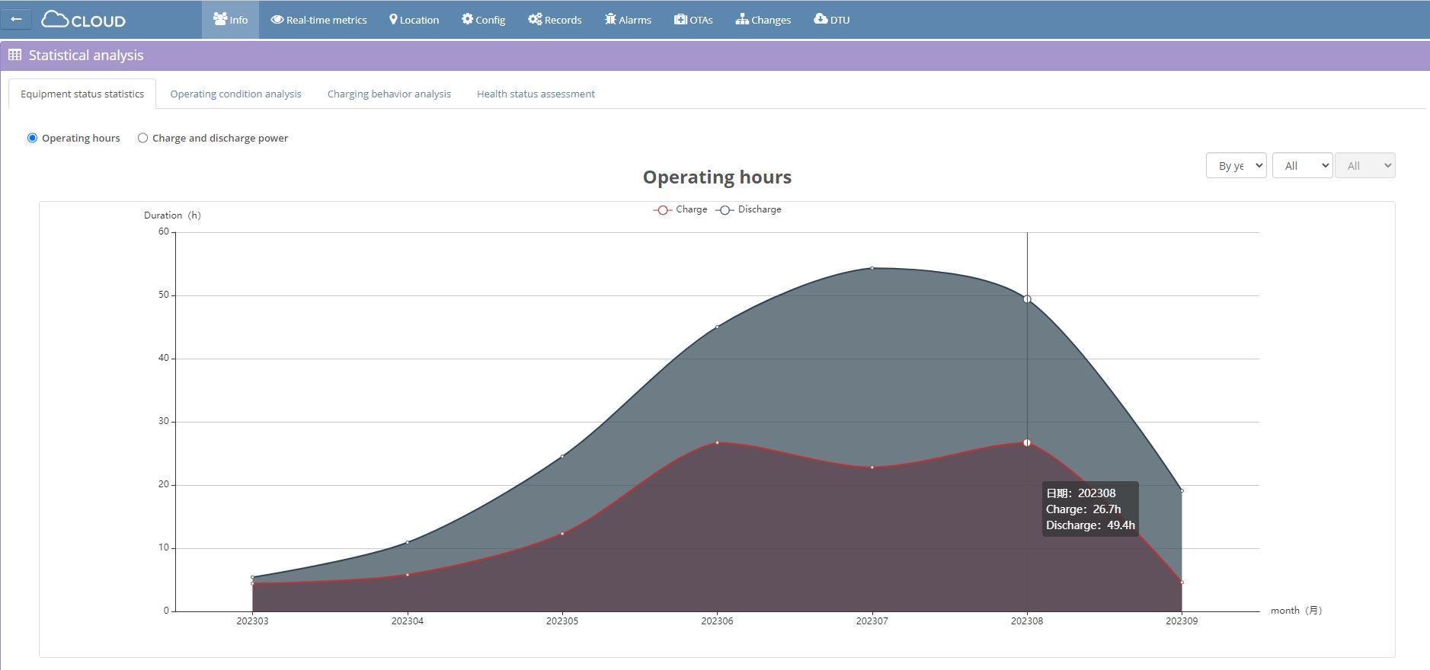Switch to Operating condition analysis tab
The image size is (1430, 670).
tap(235, 94)
